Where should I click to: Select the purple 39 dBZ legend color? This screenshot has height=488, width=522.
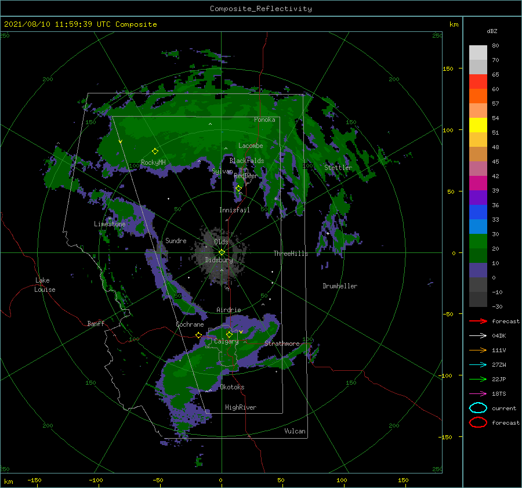(x=478, y=197)
